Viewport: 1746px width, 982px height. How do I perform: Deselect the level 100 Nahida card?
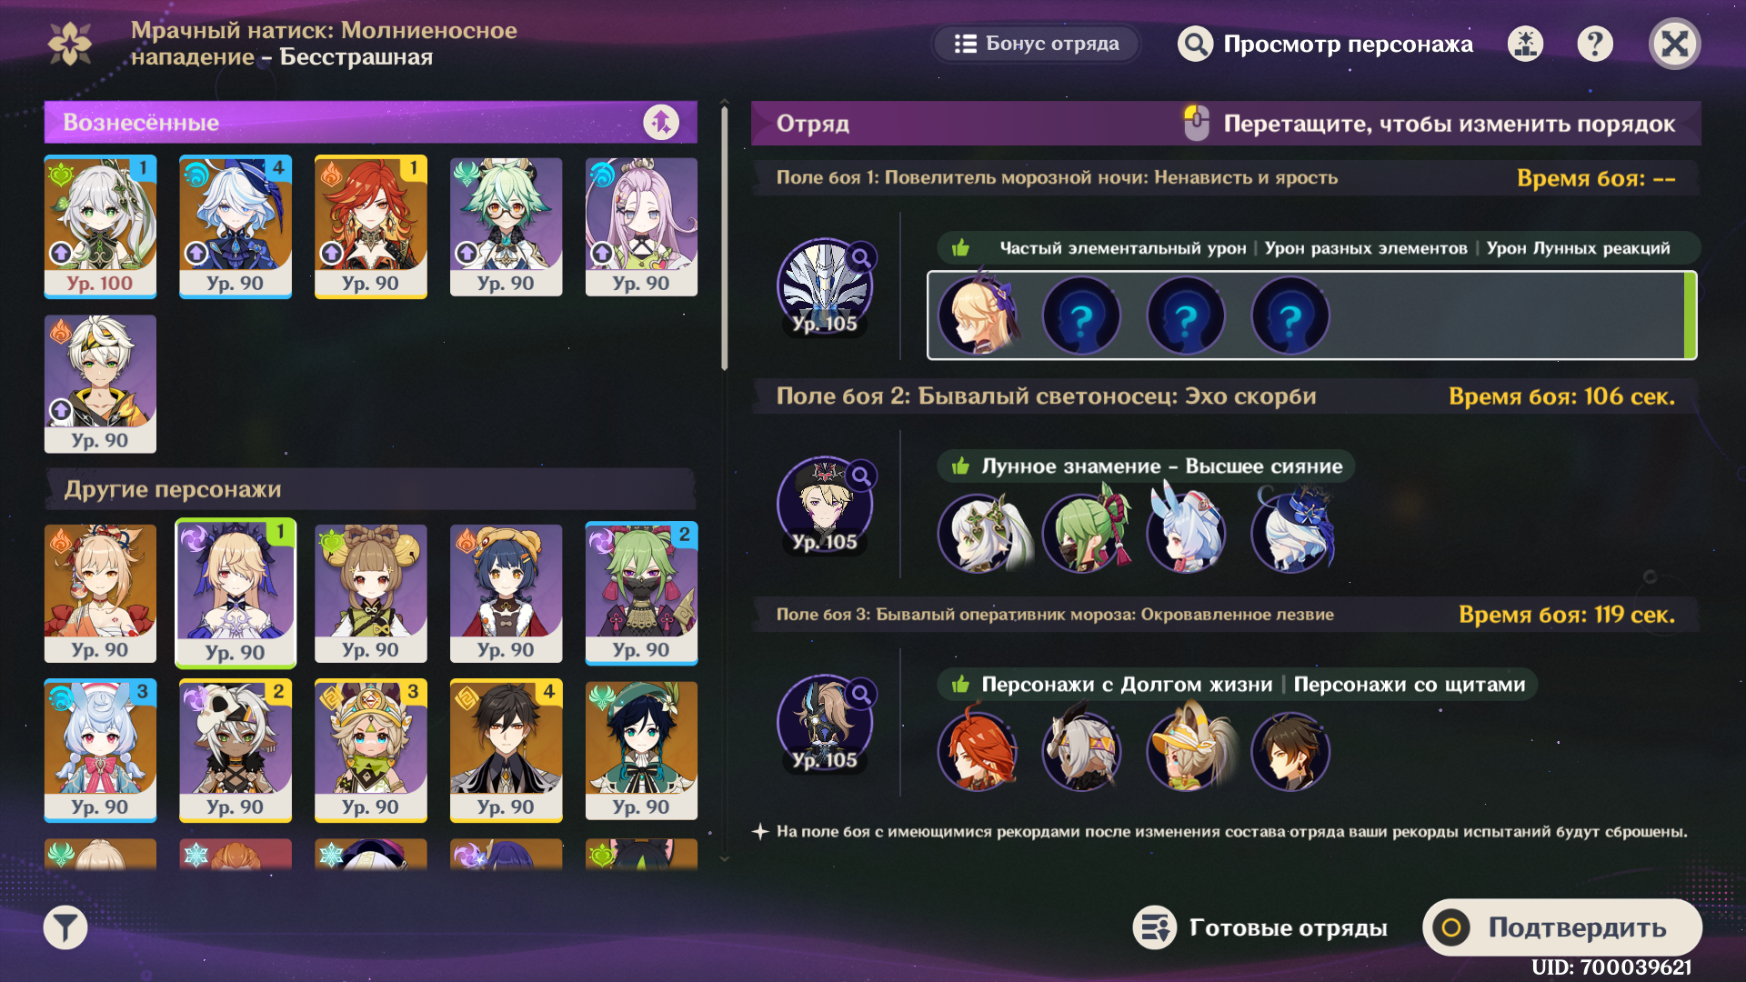tap(100, 226)
